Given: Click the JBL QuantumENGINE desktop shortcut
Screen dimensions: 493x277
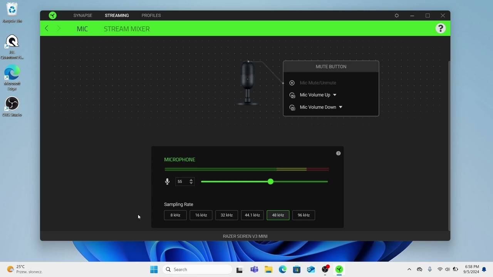Looking at the screenshot, I should 12,47.
